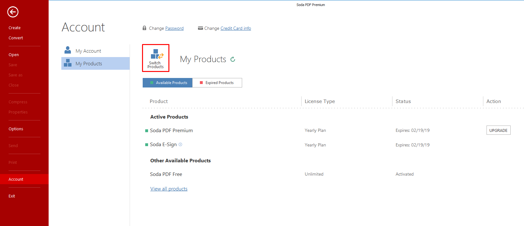Click Yearly Plan for Soda PDF Premium
The image size is (524, 226).
point(315,131)
